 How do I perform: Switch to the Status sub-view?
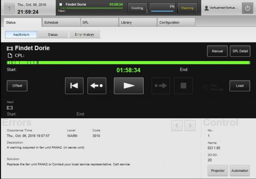53,35
